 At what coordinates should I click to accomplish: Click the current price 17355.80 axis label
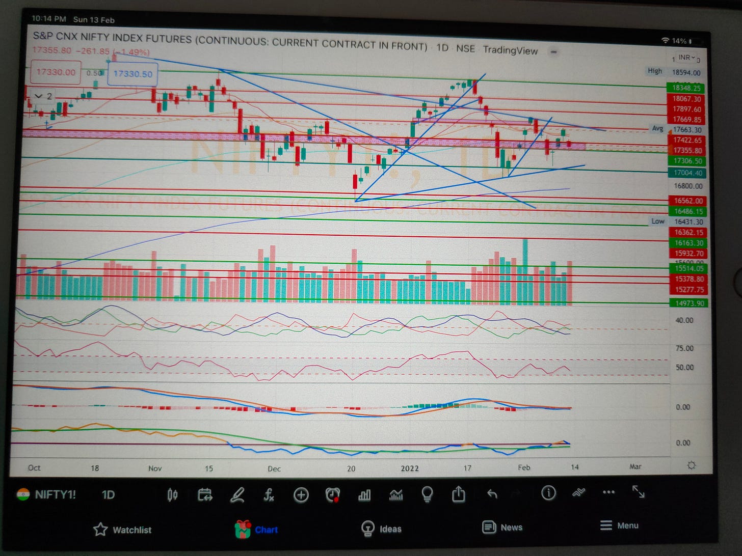687,151
